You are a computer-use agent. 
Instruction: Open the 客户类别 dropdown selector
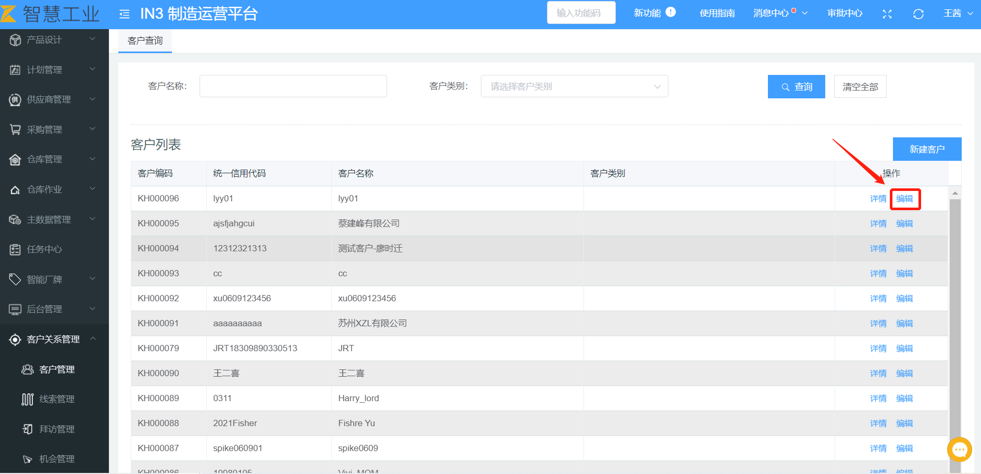(x=574, y=86)
